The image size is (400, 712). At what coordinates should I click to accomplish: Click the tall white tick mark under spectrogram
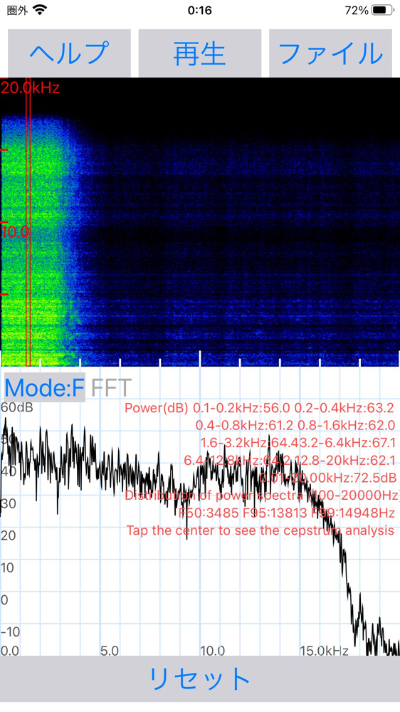(x=200, y=358)
